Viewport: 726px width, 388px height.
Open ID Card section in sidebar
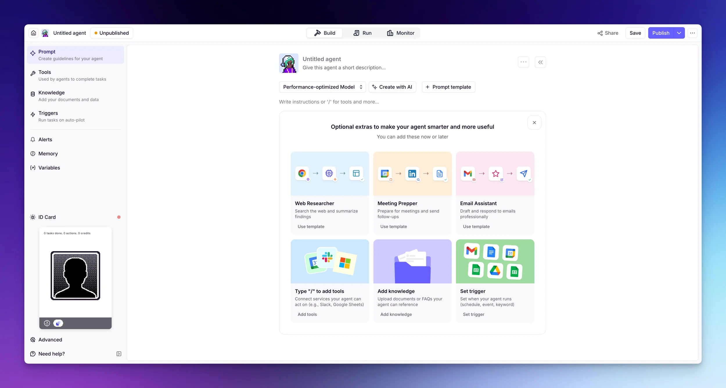tap(75, 217)
